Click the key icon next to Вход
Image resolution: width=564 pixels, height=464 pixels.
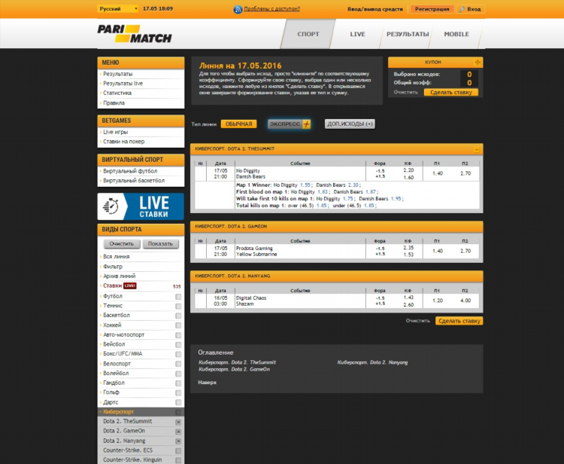coord(462,9)
